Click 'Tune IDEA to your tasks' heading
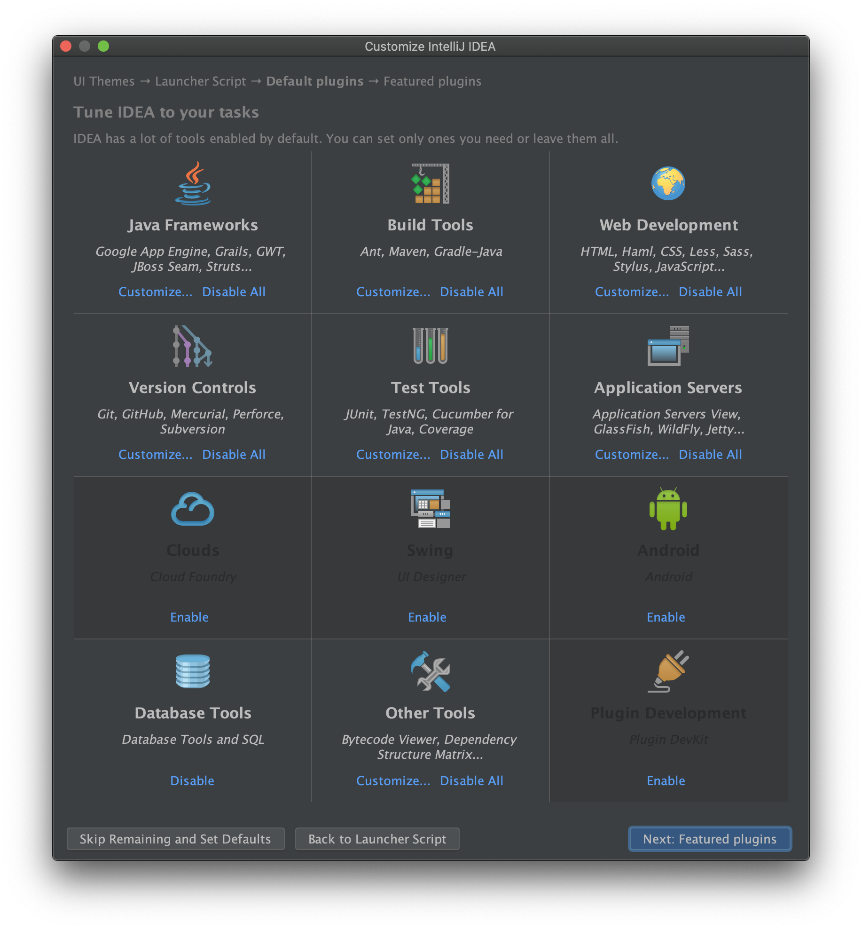The height and width of the screenshot is (930, 862). [166, 112]
